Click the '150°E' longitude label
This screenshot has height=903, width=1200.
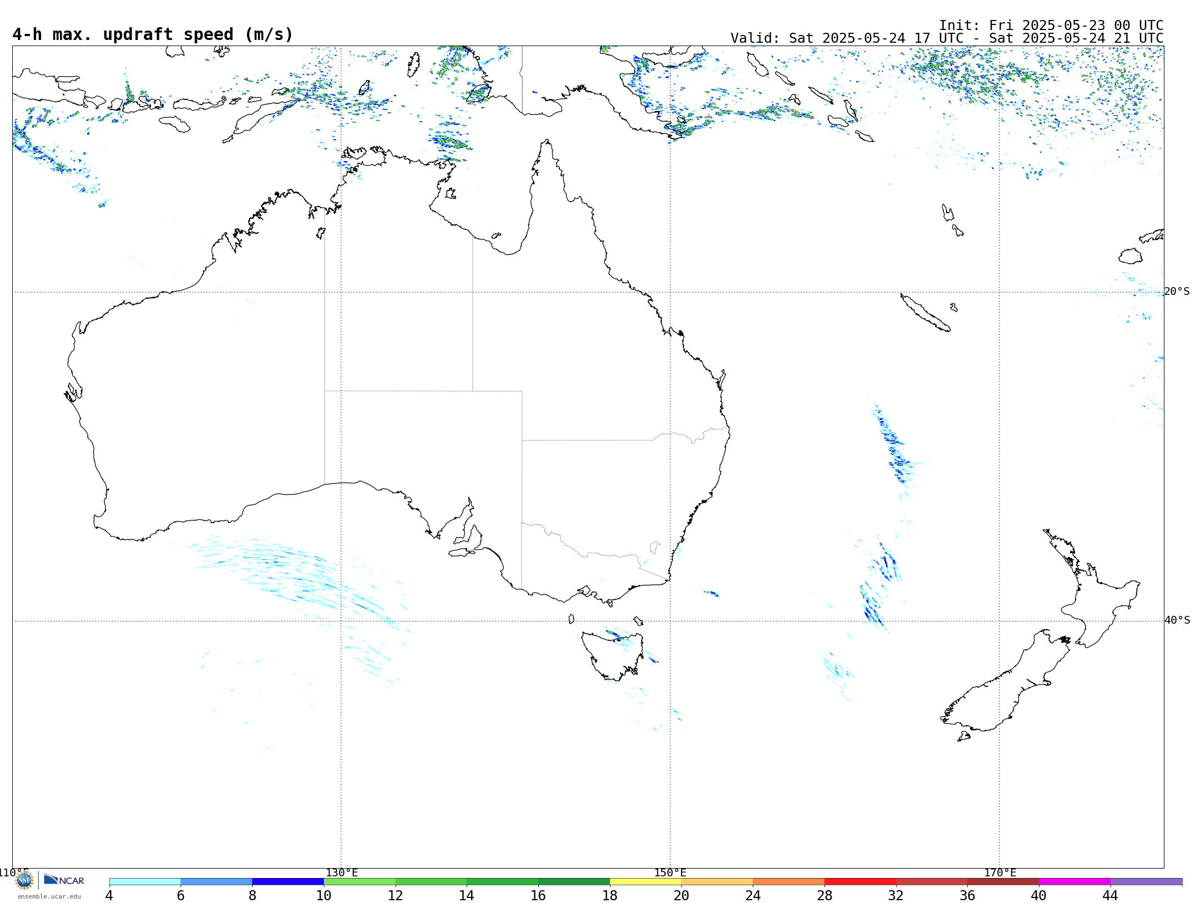coord(671,873)
